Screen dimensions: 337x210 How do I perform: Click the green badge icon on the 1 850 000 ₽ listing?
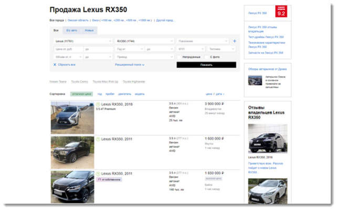(x=98, y=173)
